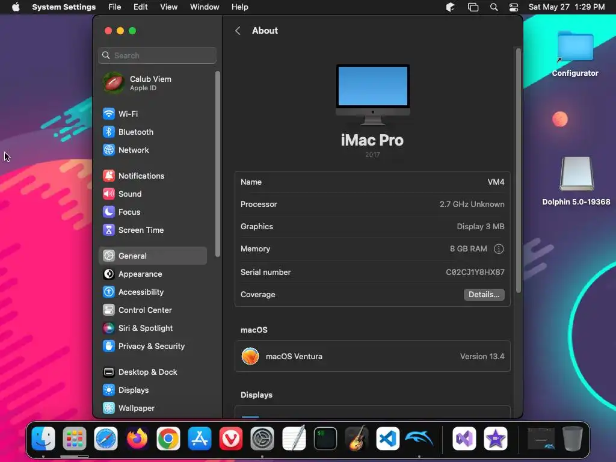Launch Firefox from the Dock
Viewport: 616px width, 462px height.
pos(137,439)
